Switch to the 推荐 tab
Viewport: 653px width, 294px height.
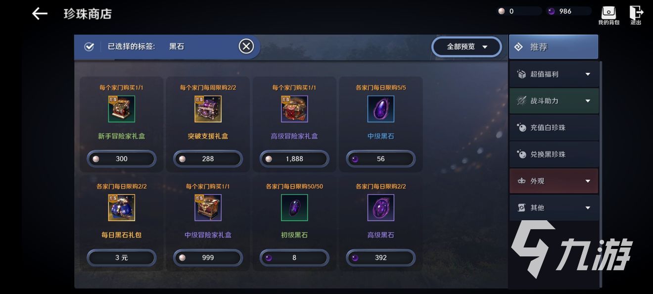pos(554,47)
